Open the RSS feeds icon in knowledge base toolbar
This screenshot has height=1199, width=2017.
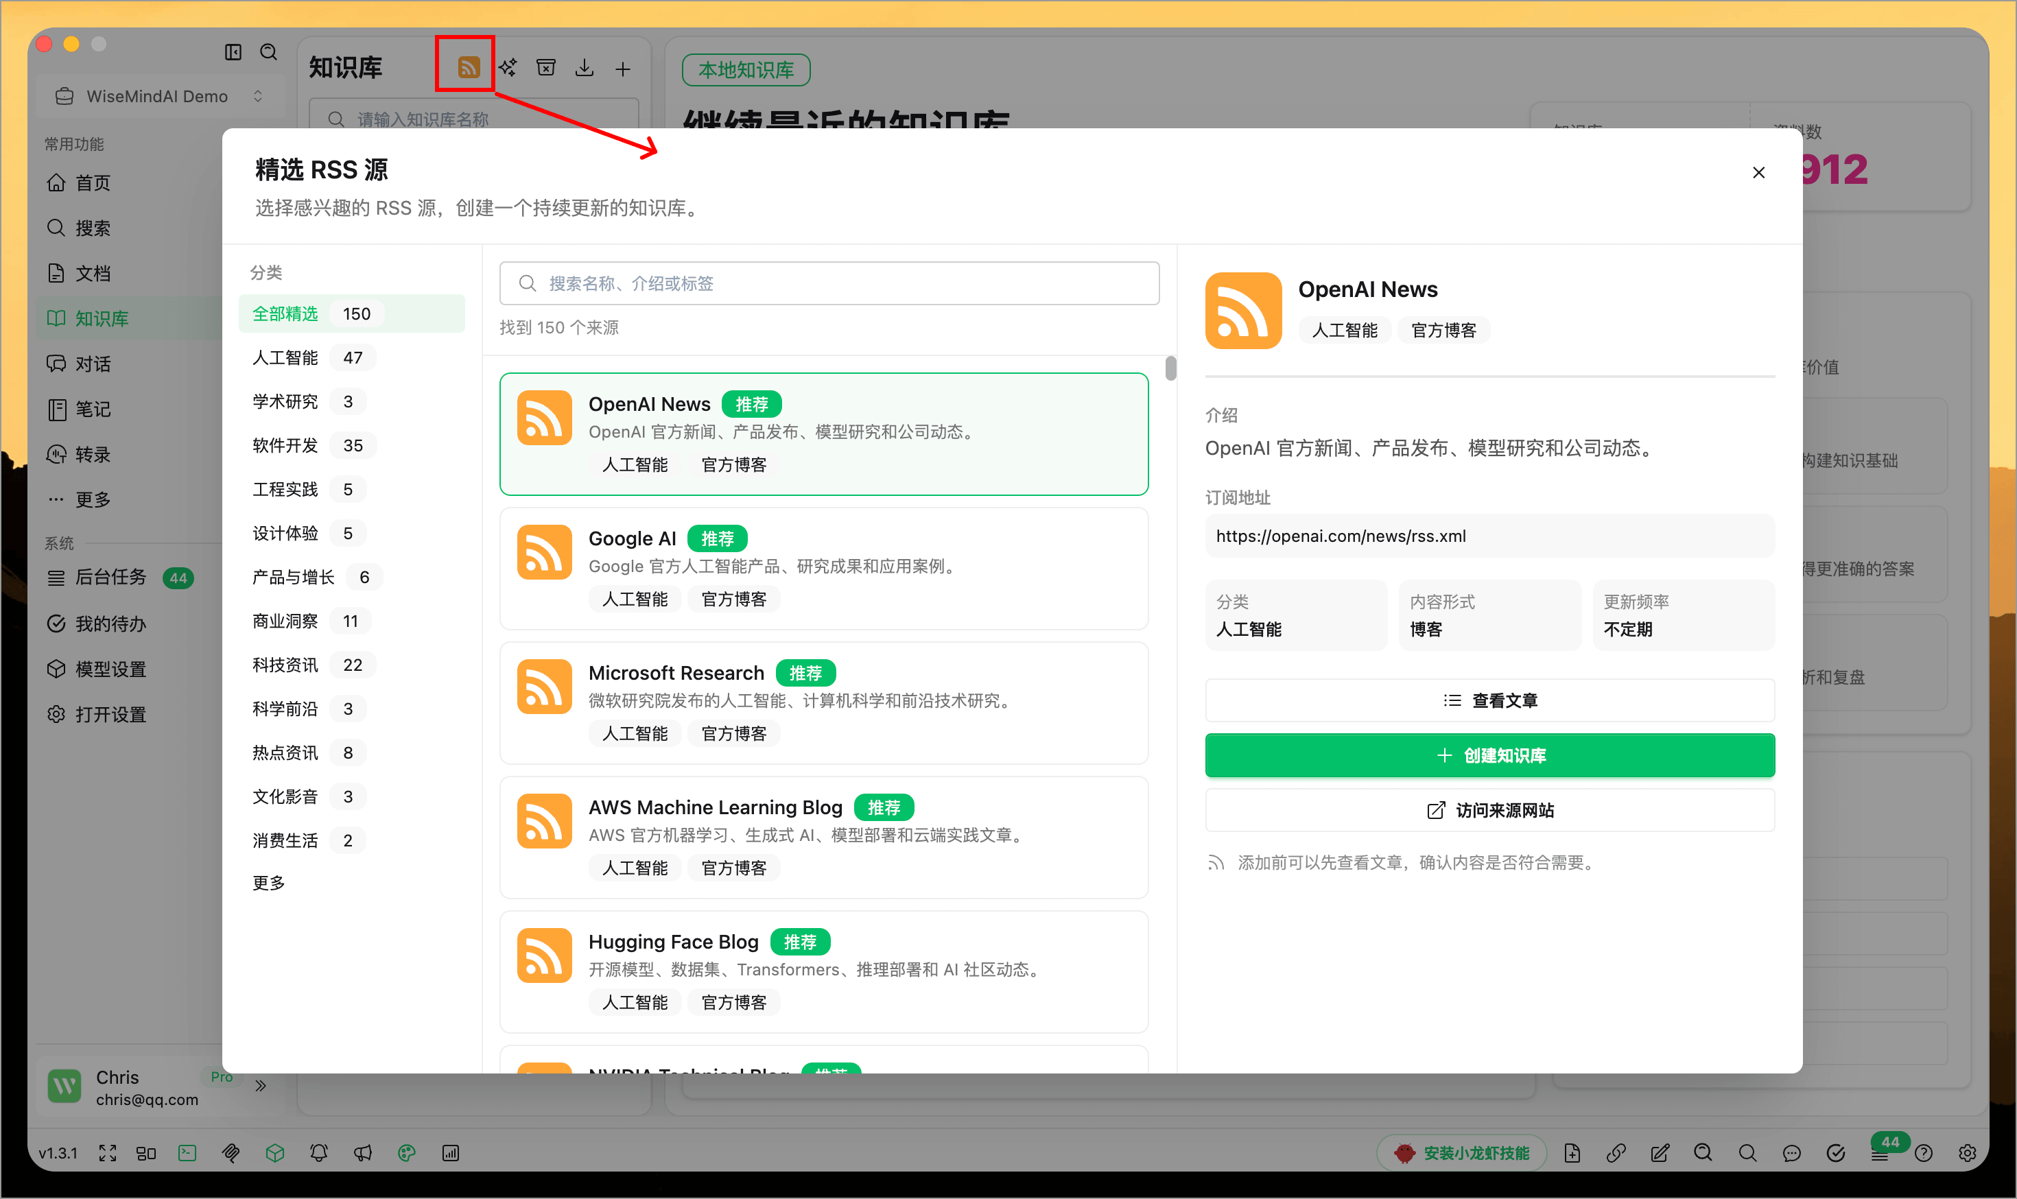pyautogui.click(x=468, y=67)
